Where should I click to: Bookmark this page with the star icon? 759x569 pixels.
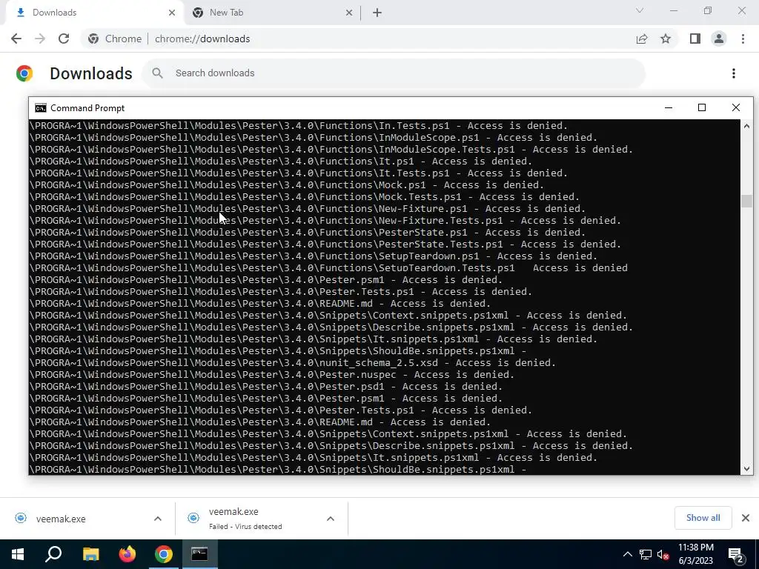coord(666,39)
